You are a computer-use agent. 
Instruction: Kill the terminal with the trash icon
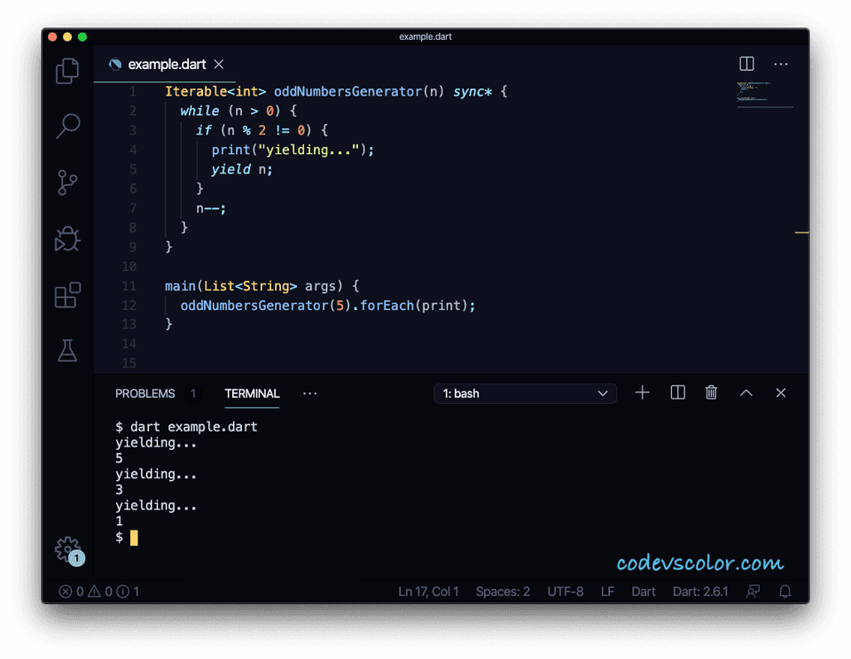coord(710,392)
